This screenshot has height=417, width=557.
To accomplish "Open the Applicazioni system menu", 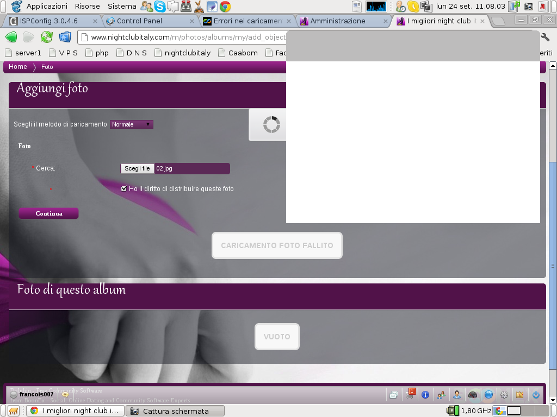I will click(47, 6).
